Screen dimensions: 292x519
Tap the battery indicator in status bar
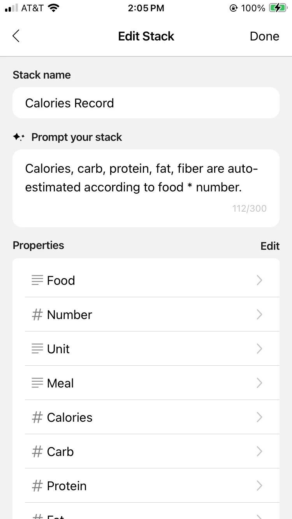(278, 8)
